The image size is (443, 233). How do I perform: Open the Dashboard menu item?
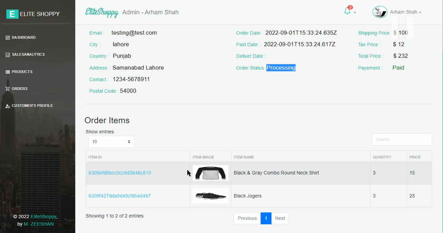point(24,37)
